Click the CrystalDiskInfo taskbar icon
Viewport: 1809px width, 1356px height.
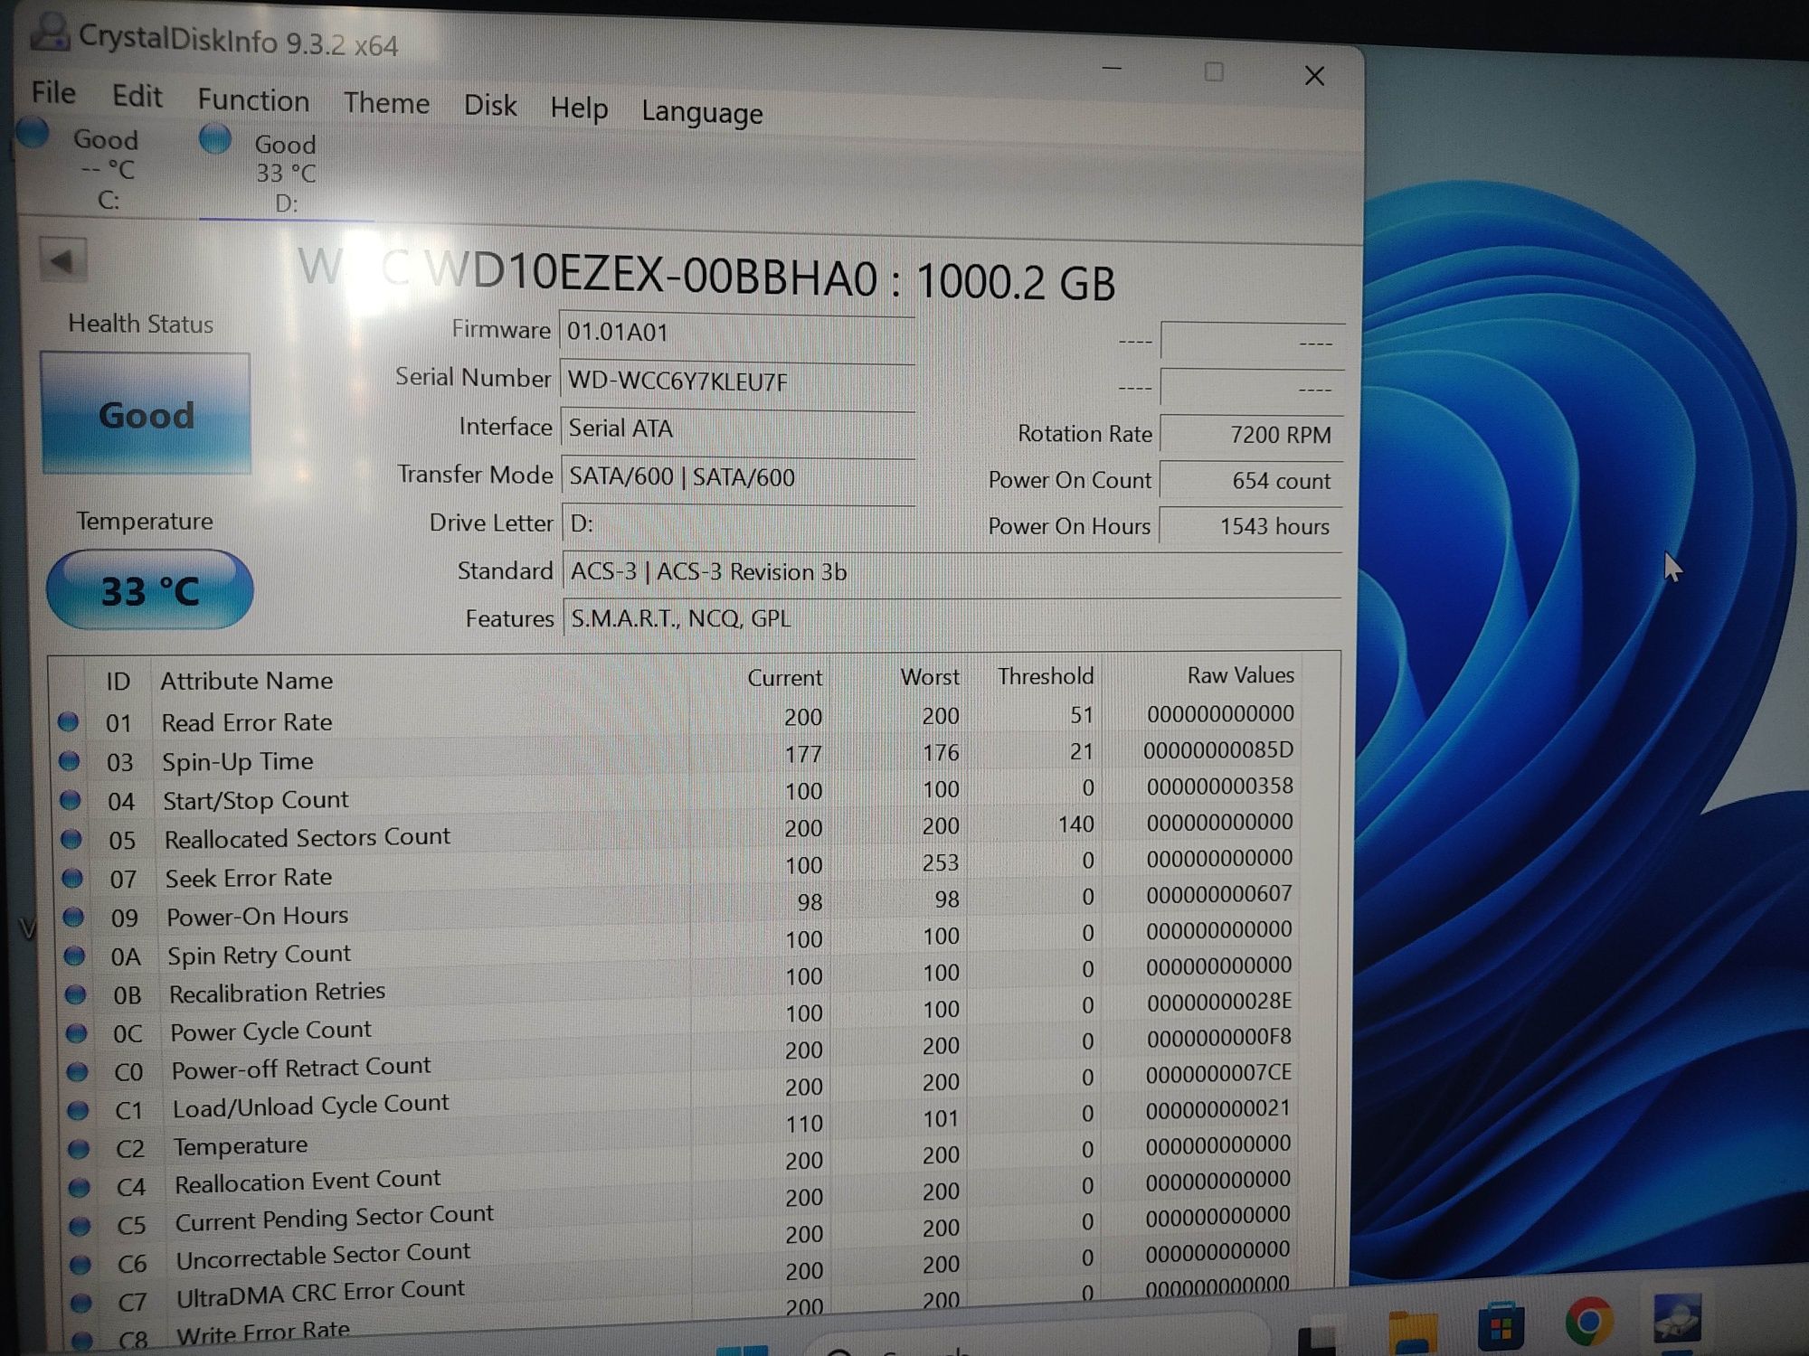point(1678,1318)
